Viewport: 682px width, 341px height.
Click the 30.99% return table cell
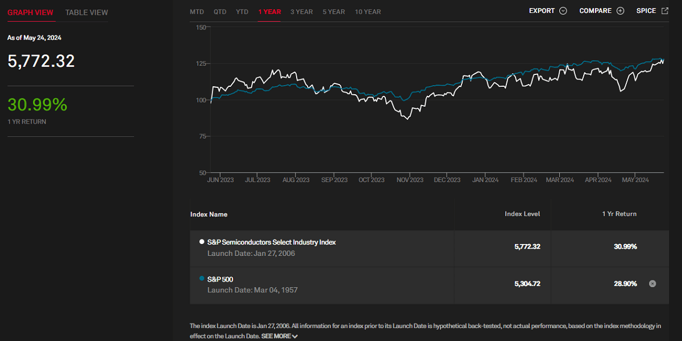625,247
